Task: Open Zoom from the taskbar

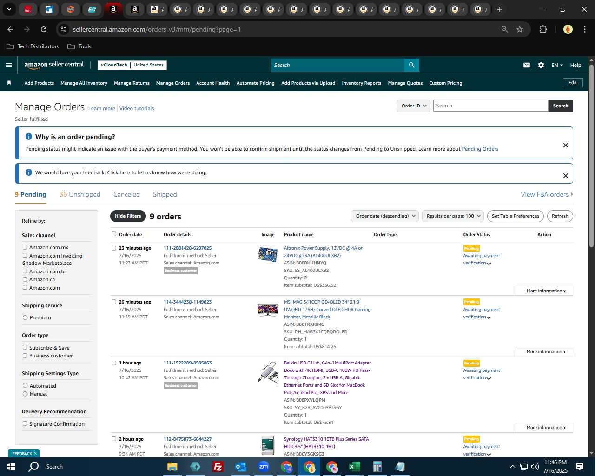Action: [264, 466]
